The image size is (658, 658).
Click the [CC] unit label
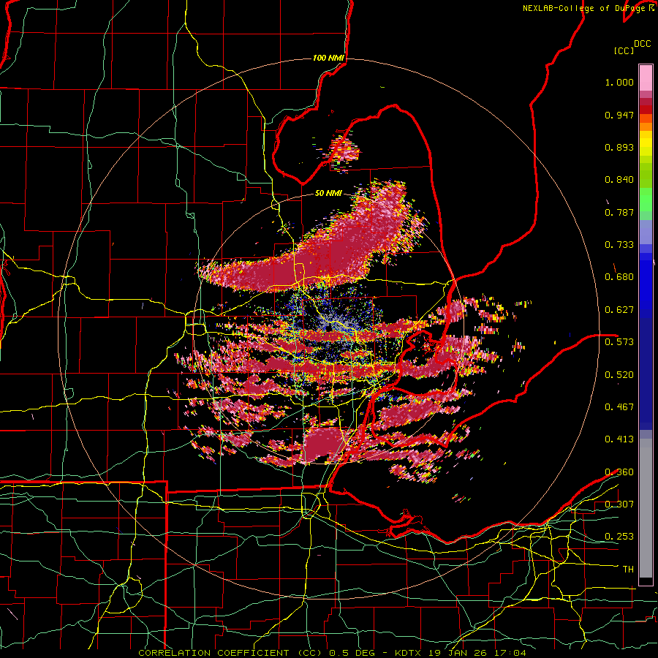pyautogui.click(x=624, y=50)
